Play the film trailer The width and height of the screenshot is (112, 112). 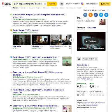point(91,41)
